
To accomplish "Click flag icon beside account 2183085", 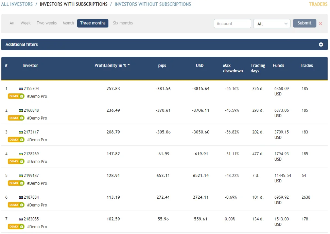I will pos(21,219).
